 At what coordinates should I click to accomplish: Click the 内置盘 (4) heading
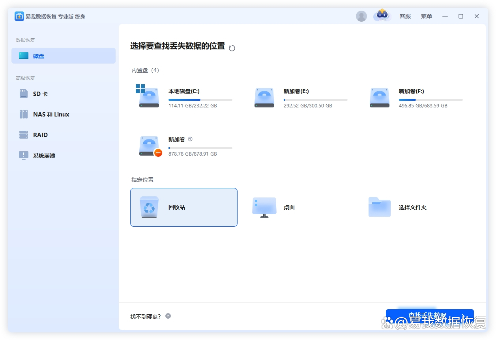pos(145,70)
